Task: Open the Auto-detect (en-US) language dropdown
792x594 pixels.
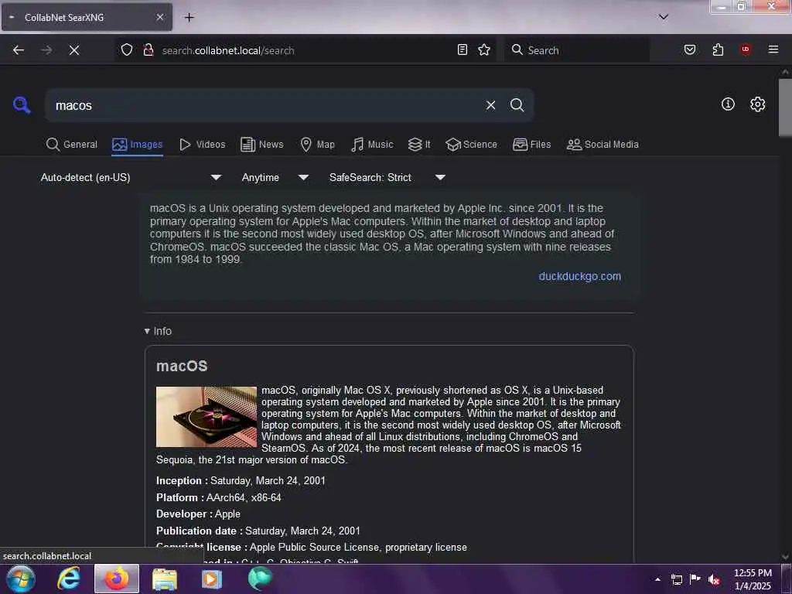Action: (x=131, y=177)
